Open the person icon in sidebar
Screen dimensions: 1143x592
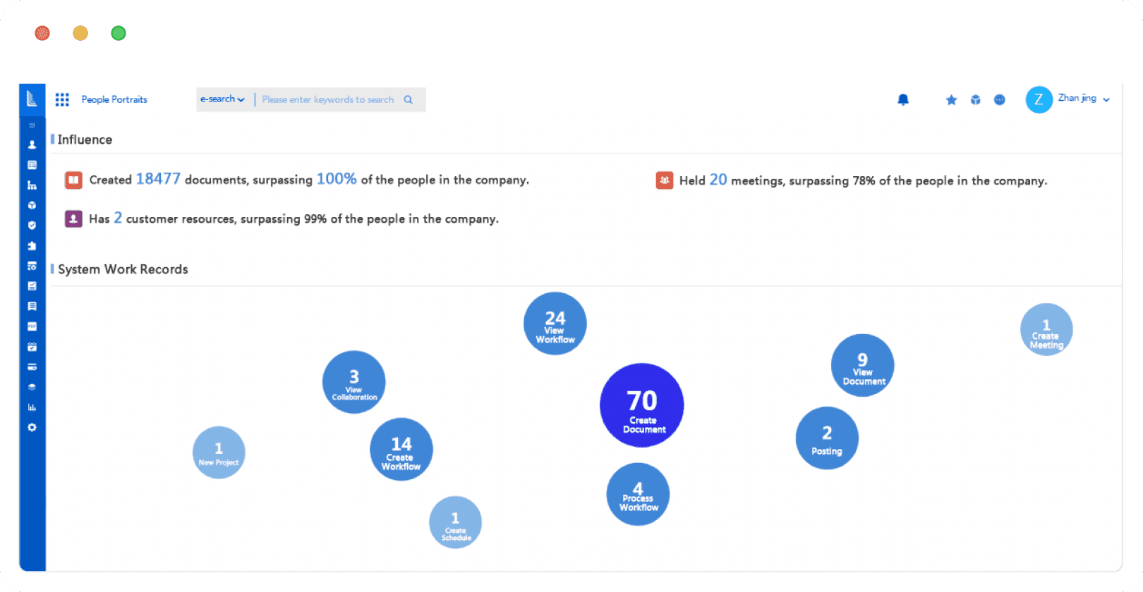32,144
